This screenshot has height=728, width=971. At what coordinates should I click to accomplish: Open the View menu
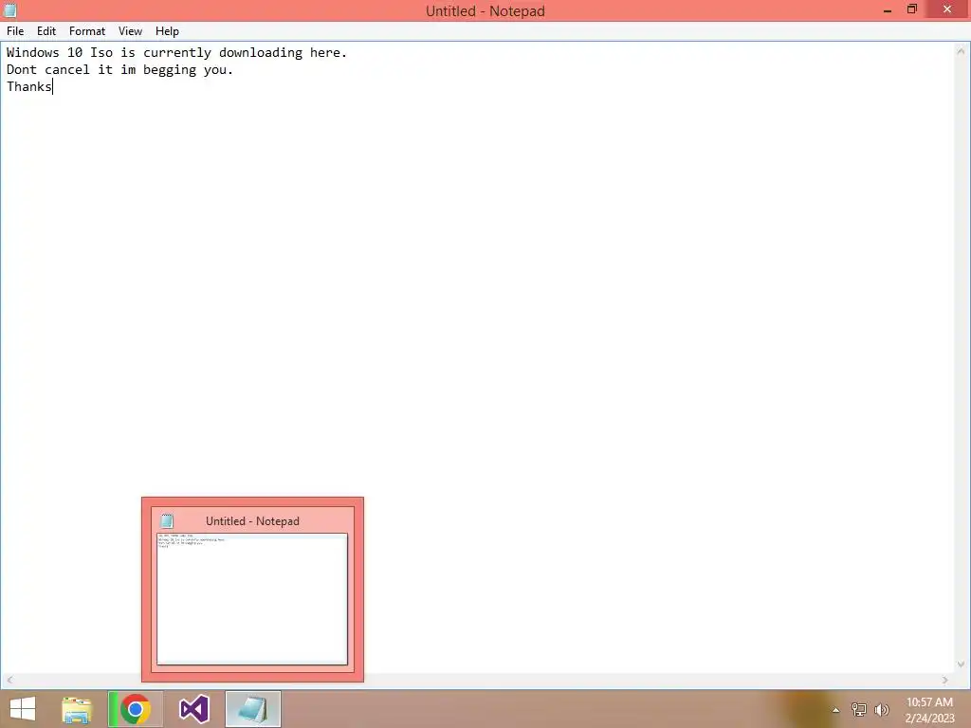(130, 31)
